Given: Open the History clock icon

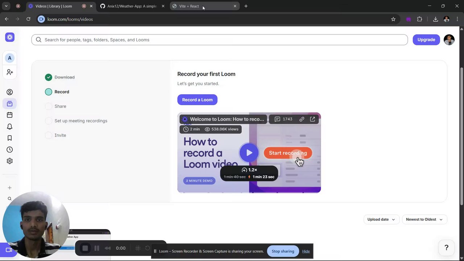Looking at the screenshot, I should (x=10, y=150).
